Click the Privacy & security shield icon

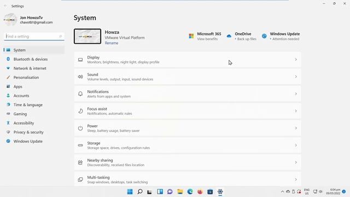coord(8,132)
